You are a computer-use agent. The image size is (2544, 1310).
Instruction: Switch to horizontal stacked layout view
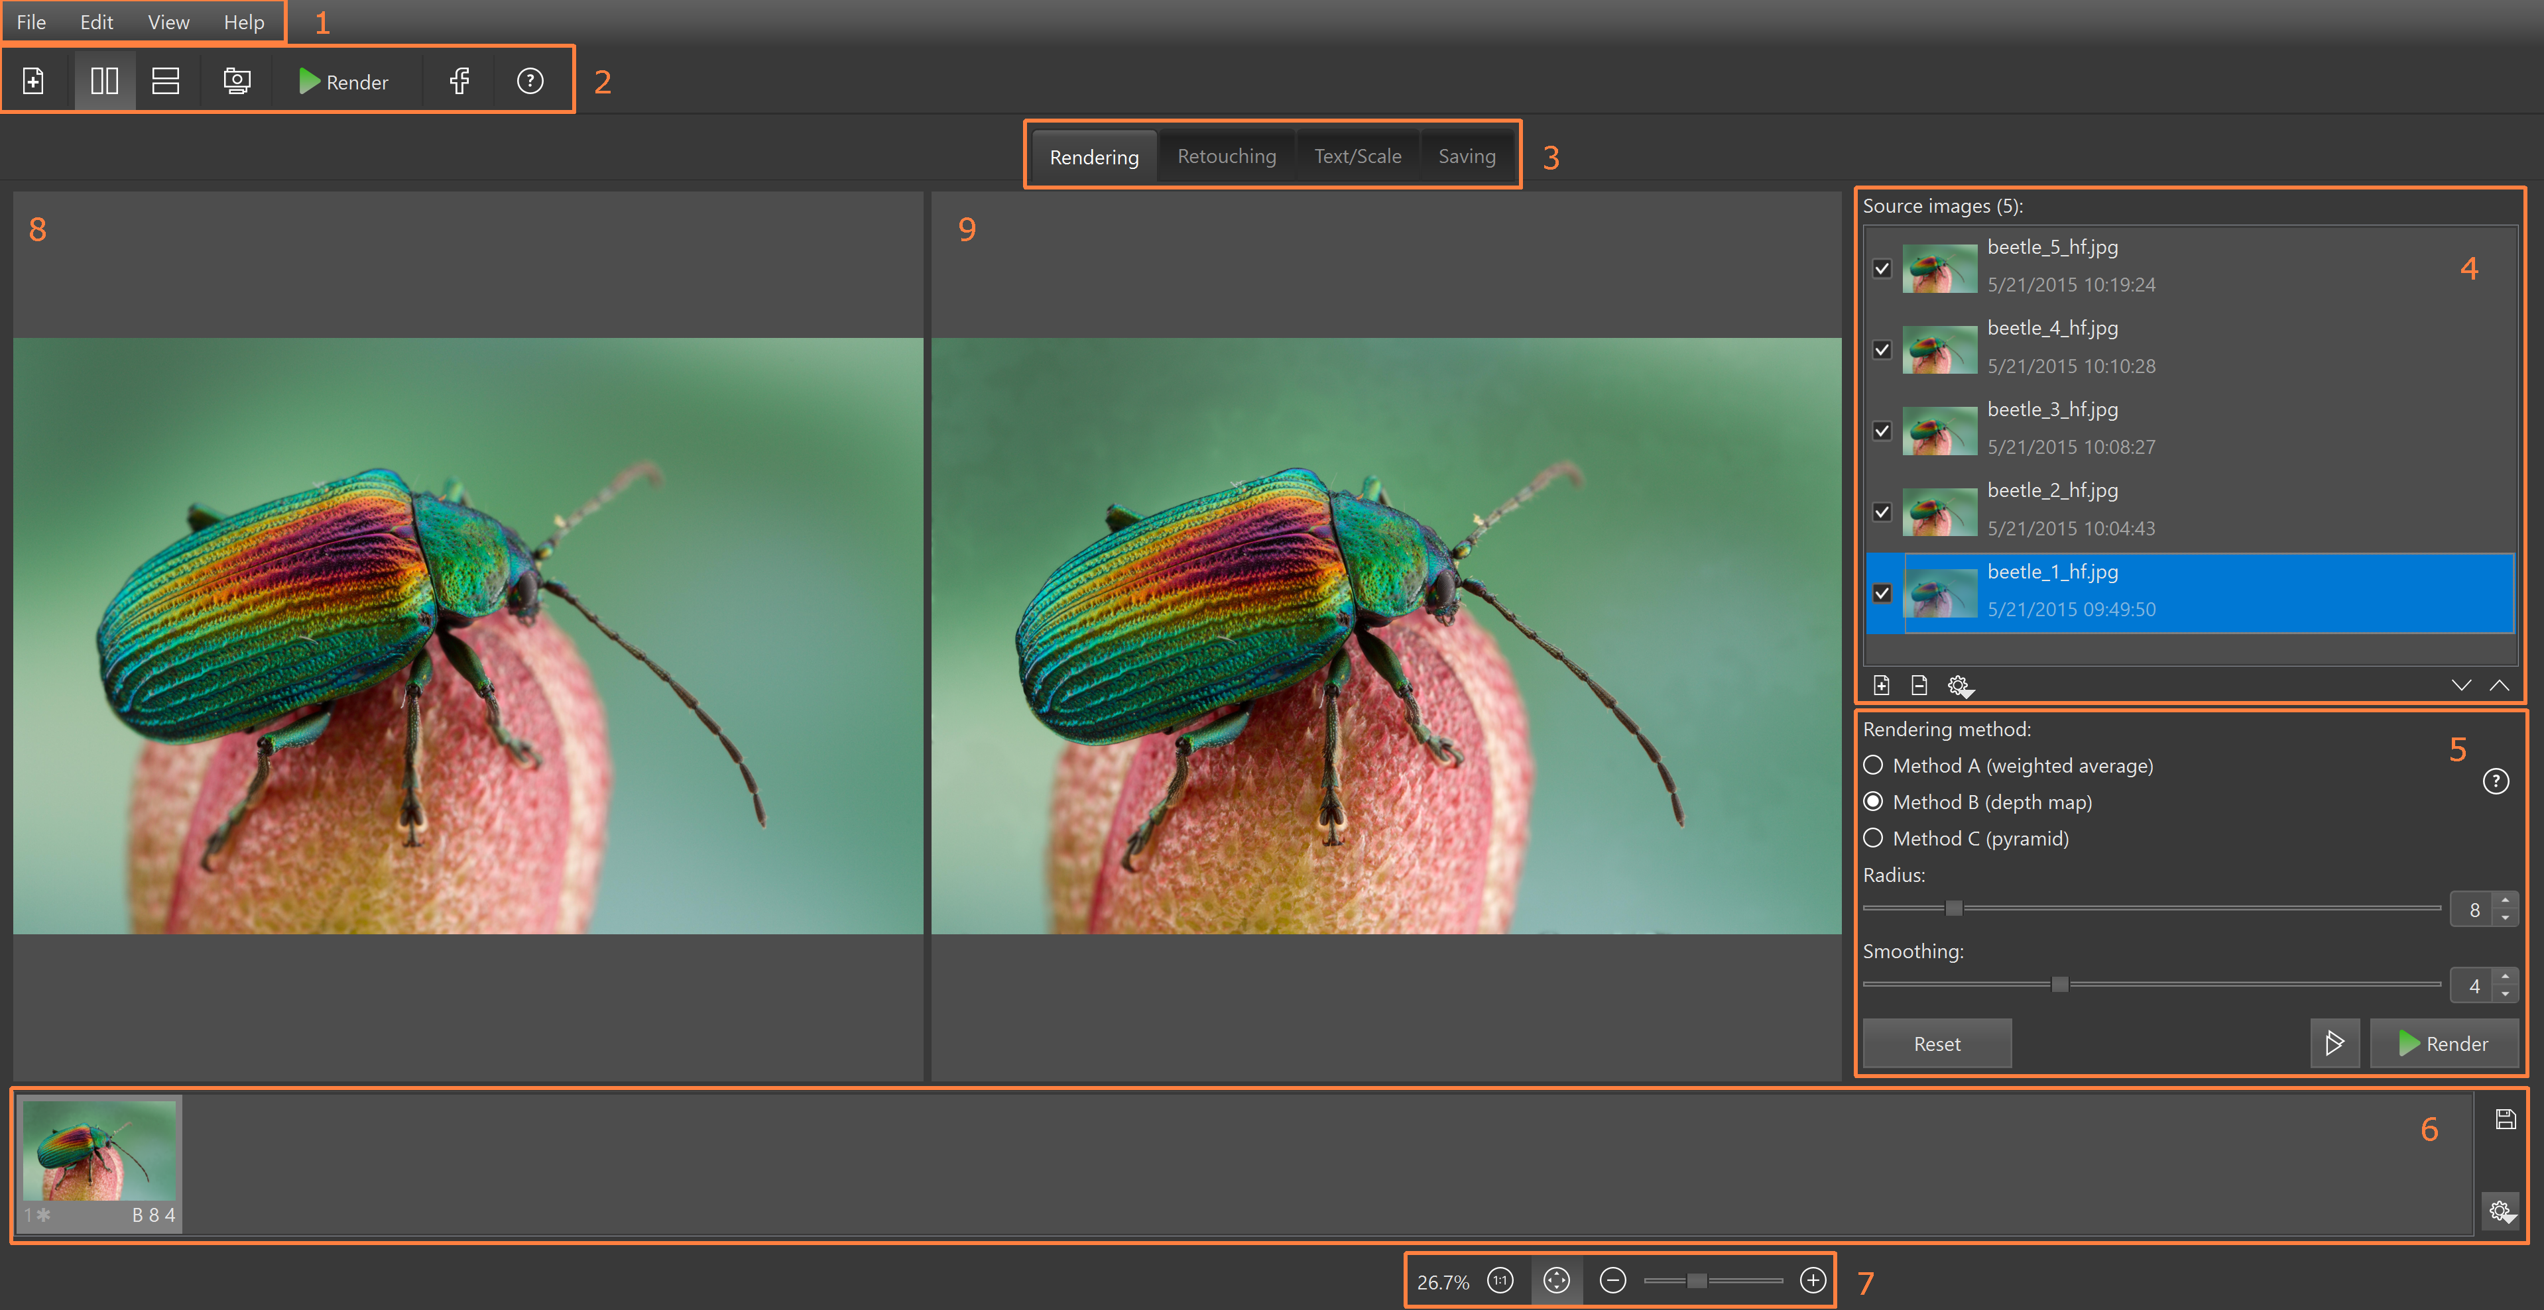click(165, 81)
